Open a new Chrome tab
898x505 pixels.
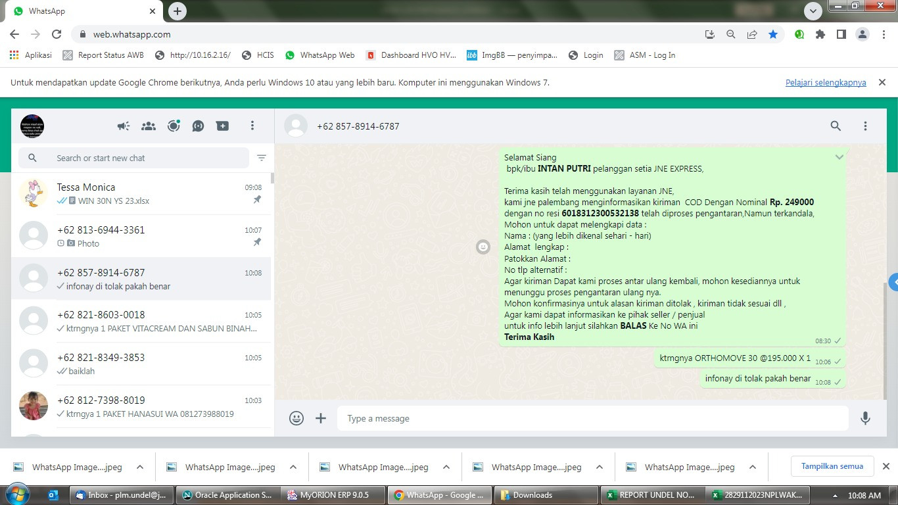pyautogui.click(x=177, y=11)
